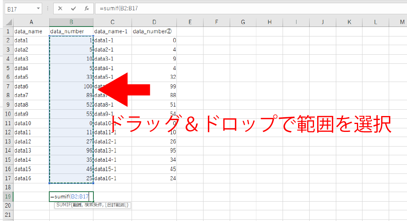Select column A header
Screen dimensions: 407x221
click(31, 22)
